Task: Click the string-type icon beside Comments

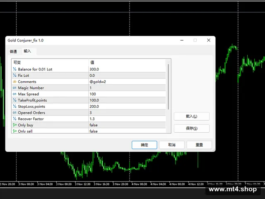Action: point(14,82)
